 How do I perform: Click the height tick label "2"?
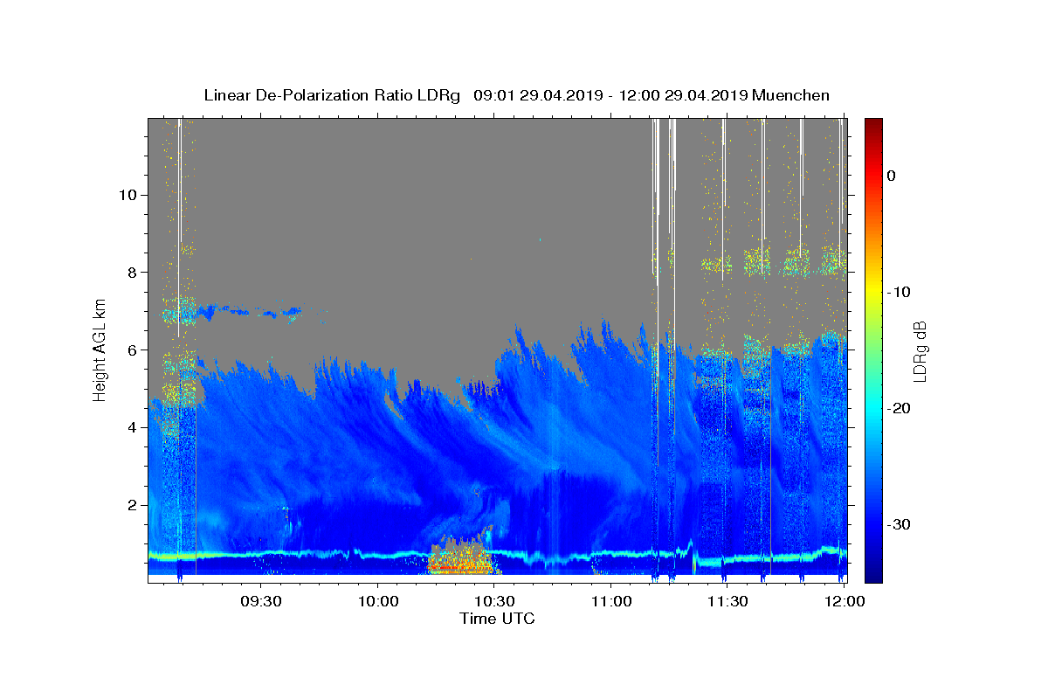(130, 505)
